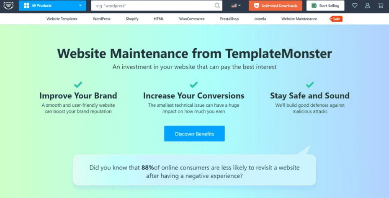Viewport: 389px width, 198px height.
Task: Click the "Website Maintenance from TemplateMonster" title
Action: 194,53
